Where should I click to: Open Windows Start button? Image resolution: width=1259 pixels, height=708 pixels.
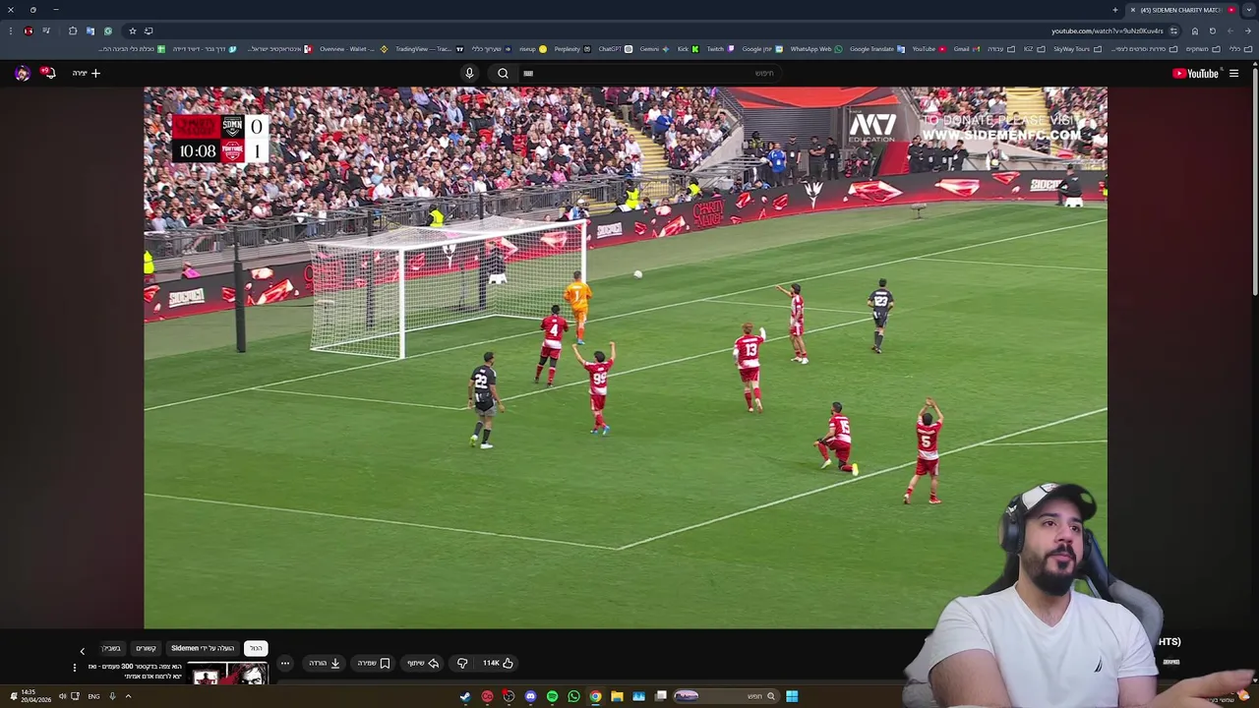(792, 696)
